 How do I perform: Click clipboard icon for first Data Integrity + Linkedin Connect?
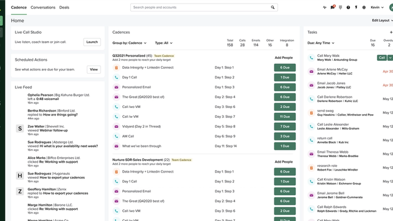coord(116,68)
